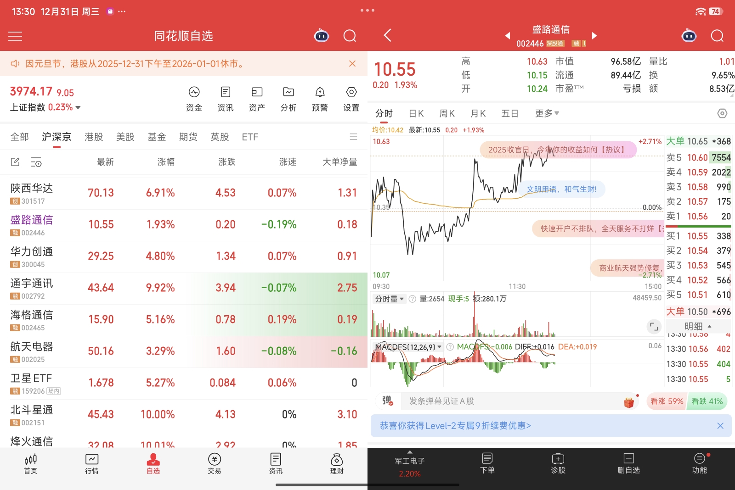Open chart settings hexagon icon
Image resolution: width=735 pixels, height=490 pixels.
(722, 113)
